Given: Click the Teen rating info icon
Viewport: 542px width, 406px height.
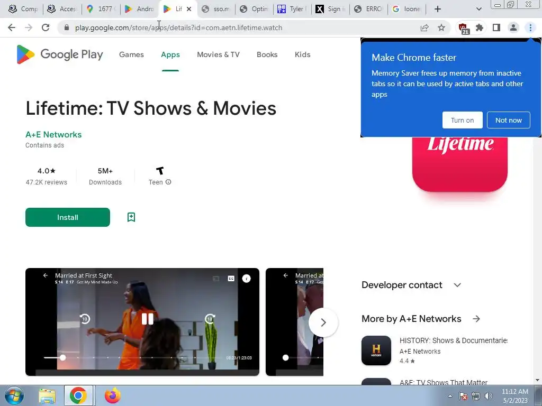Looking at the screenshot, I should tap(168, 182).
